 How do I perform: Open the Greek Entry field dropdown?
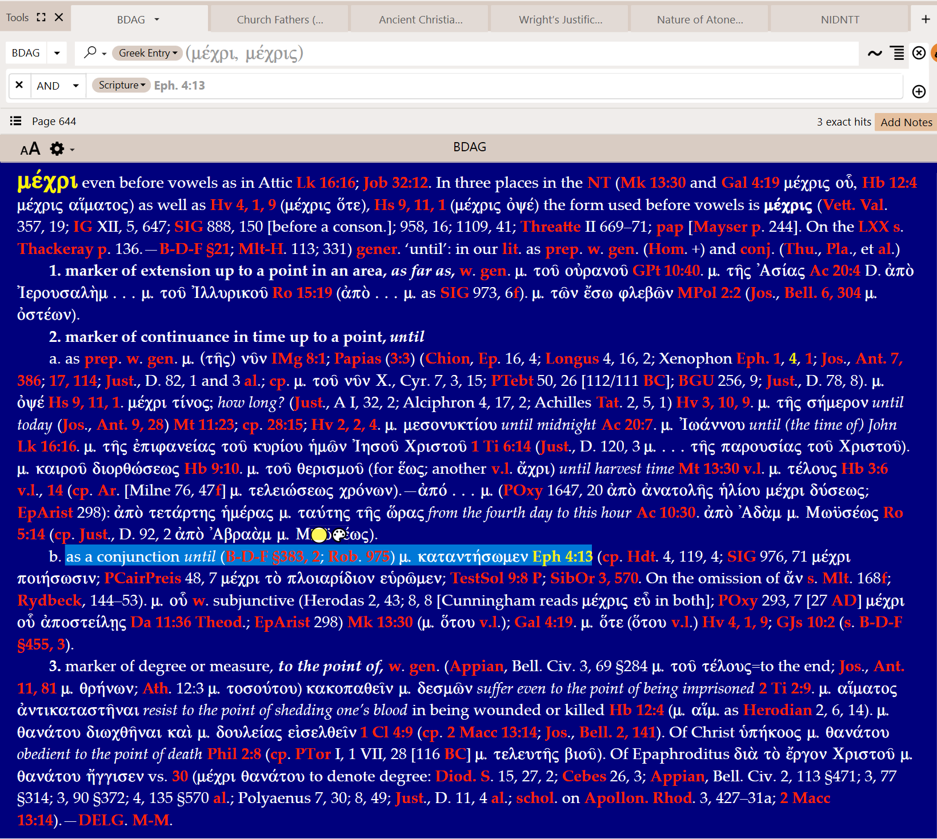147,53
